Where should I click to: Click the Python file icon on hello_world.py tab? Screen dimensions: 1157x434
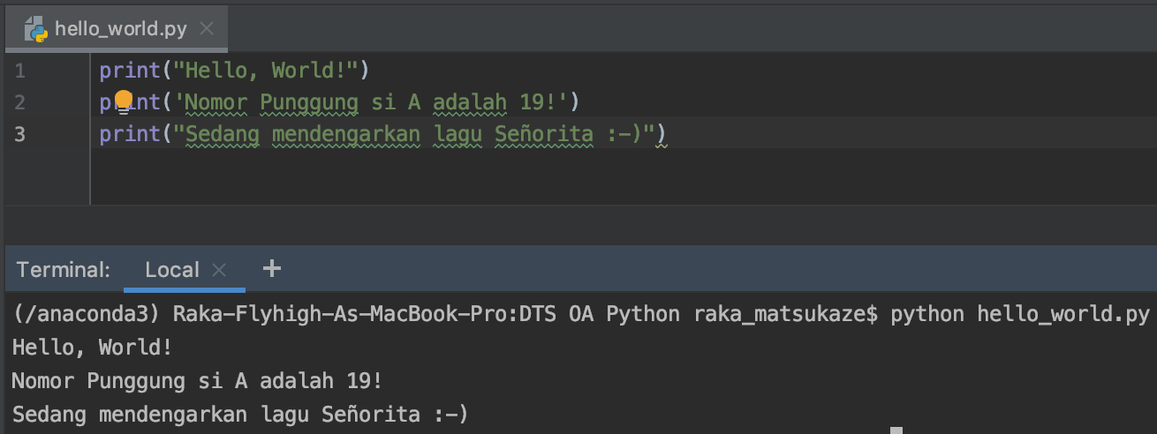36,29
